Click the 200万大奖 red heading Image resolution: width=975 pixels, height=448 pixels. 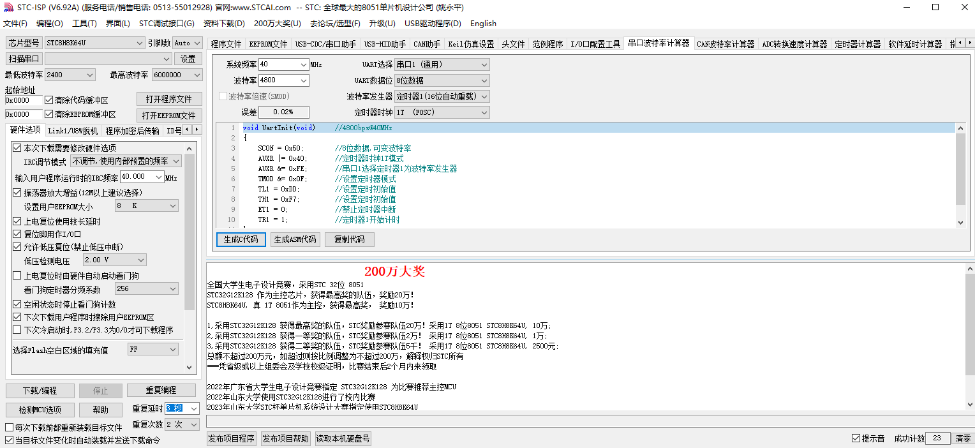tap(394, 271)
